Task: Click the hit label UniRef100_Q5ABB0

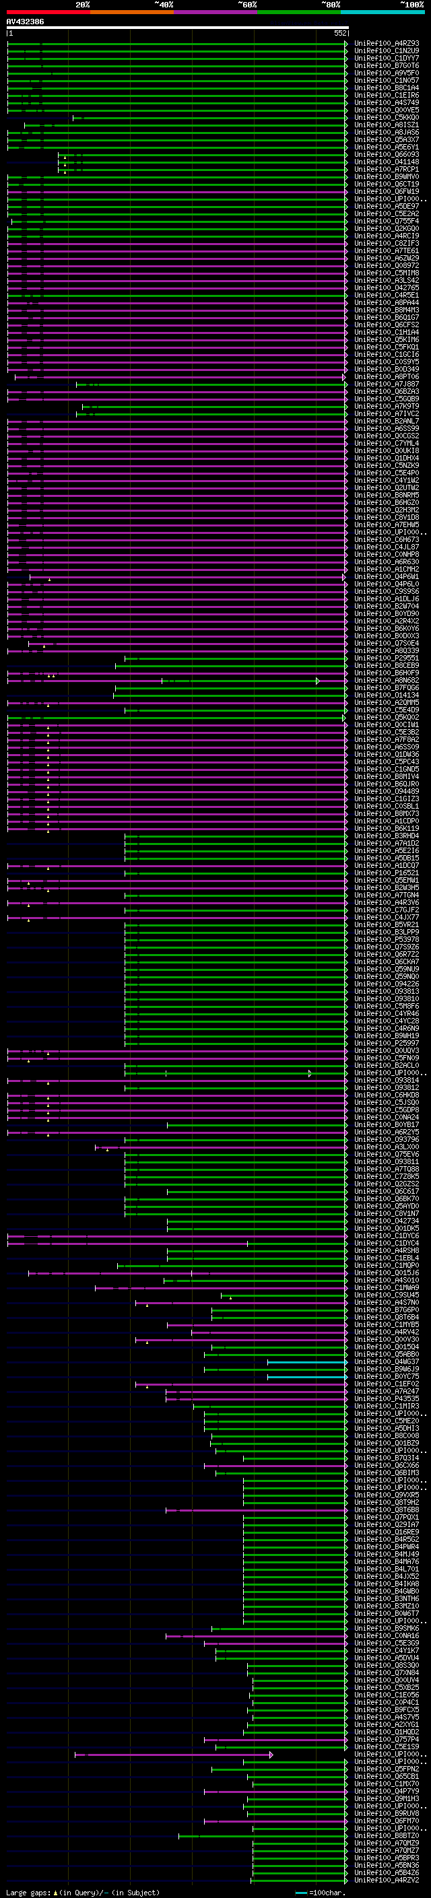Action: [x=386, y=1354]
